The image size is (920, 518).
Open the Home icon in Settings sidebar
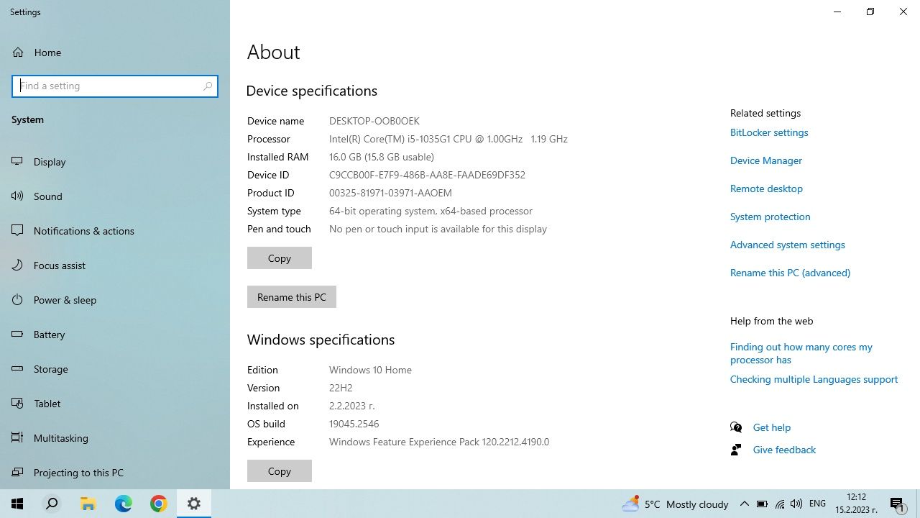(x=18, y=53)
